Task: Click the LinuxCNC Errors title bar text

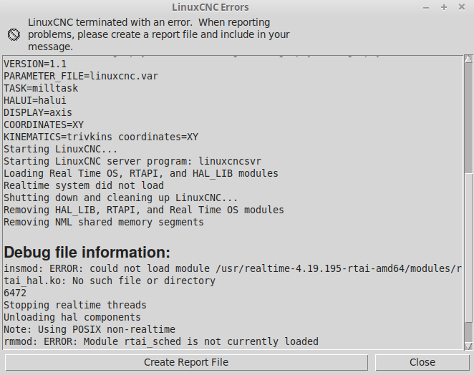Action: coord(211,7)
